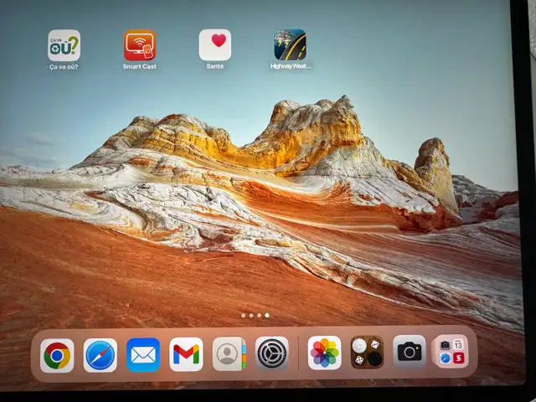Open the Contacts app in dock

click(x=229, y=354)
